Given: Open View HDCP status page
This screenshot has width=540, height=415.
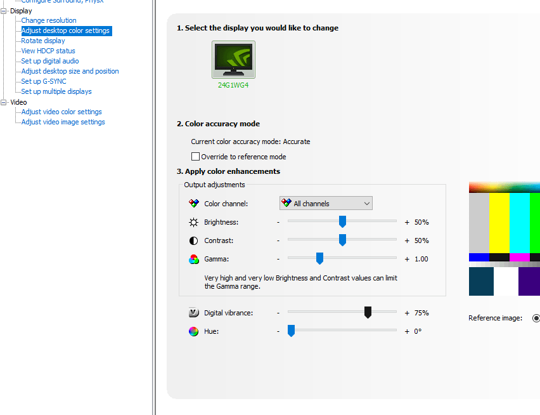Looking at the screenshot, I should [x=48, y=51].
